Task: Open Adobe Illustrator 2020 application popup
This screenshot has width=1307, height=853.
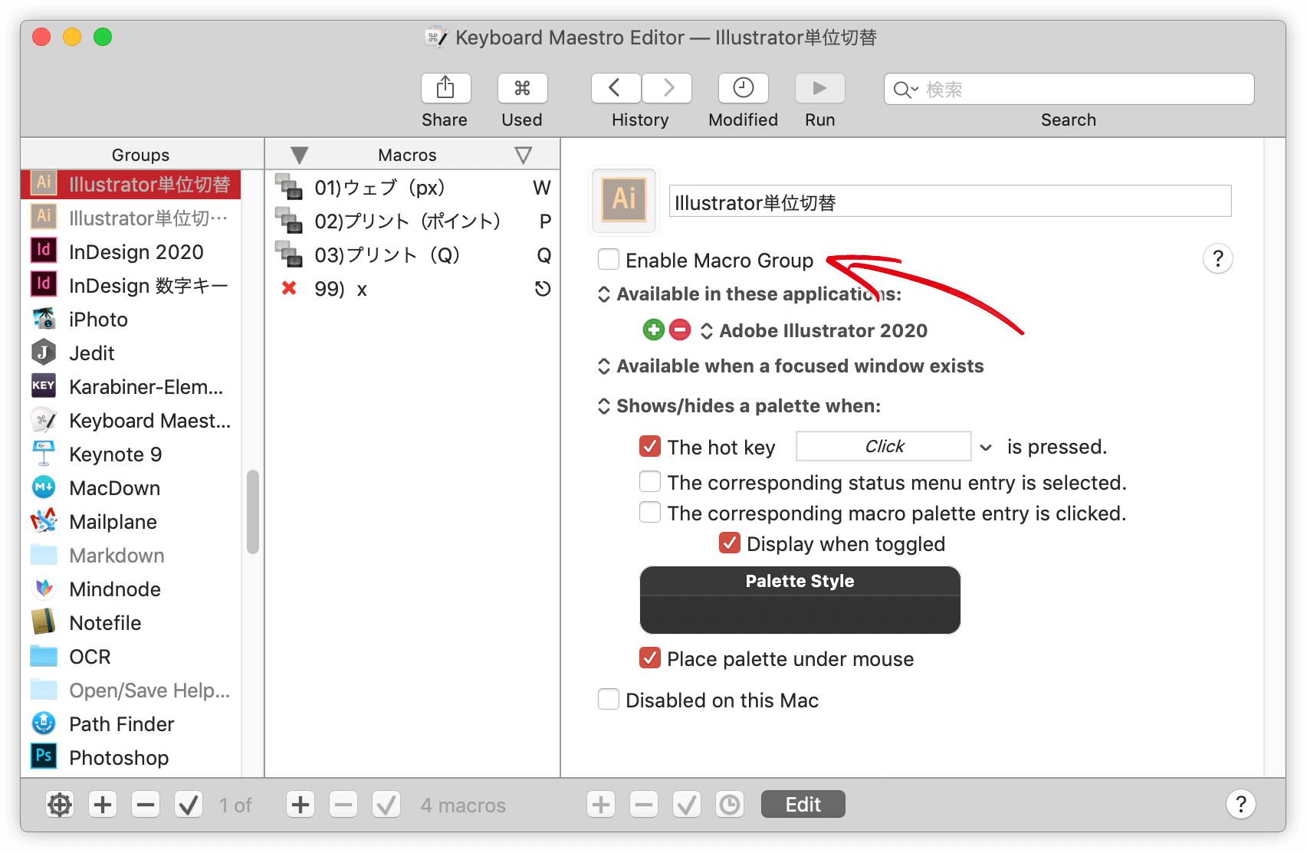Action: click(x=814, y=330)
